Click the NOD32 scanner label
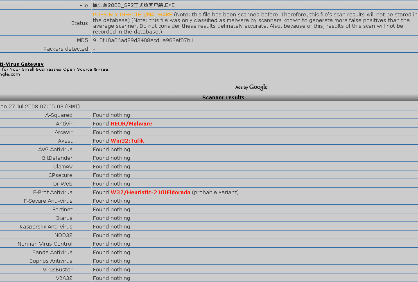 pyautogui.click(x=63, y=235)
